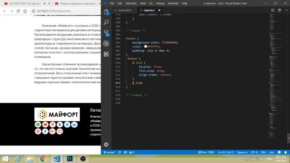
Task: Select the style.less editor tab
Action: pos(149,10)
